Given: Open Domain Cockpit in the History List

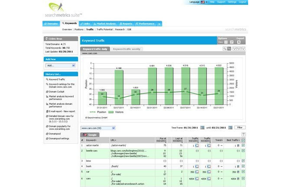Looking at the screenshot, I should coord(57,92).
